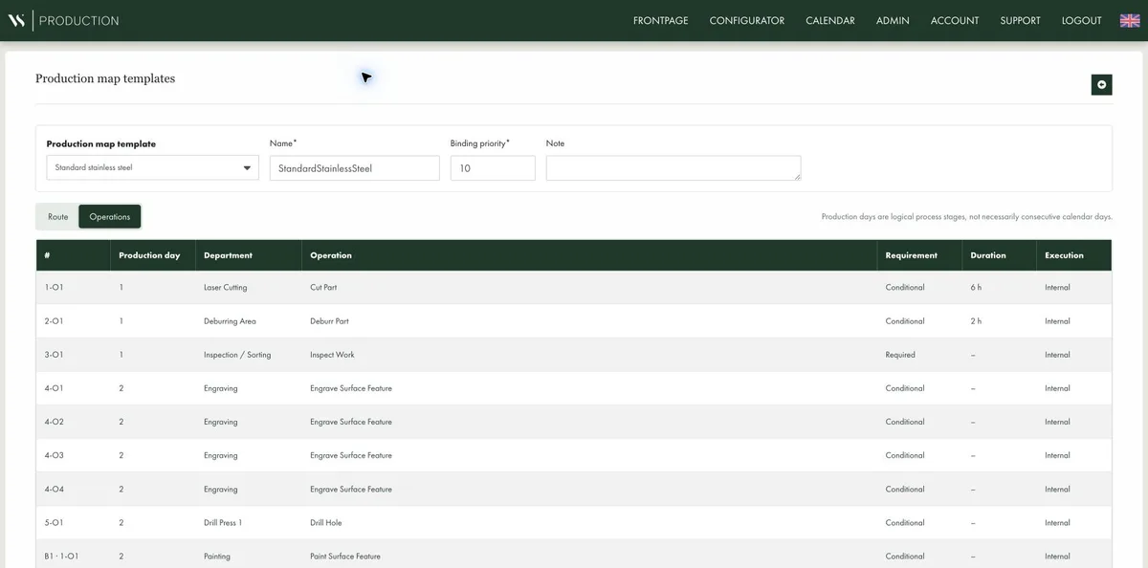Click the 6 h duration value

point(976,287)
